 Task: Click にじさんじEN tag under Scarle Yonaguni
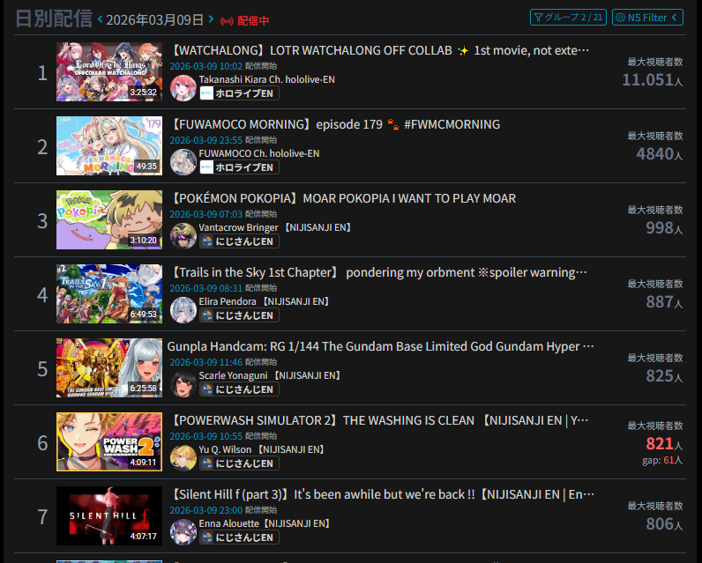(239, 389)
